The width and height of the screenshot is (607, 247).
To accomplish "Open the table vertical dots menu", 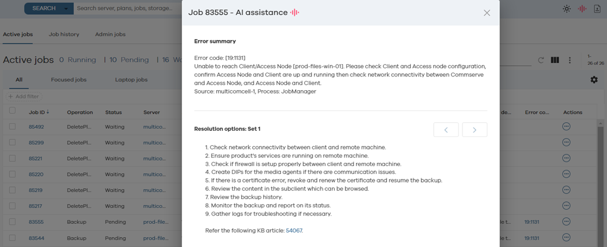I will point(569,60).
